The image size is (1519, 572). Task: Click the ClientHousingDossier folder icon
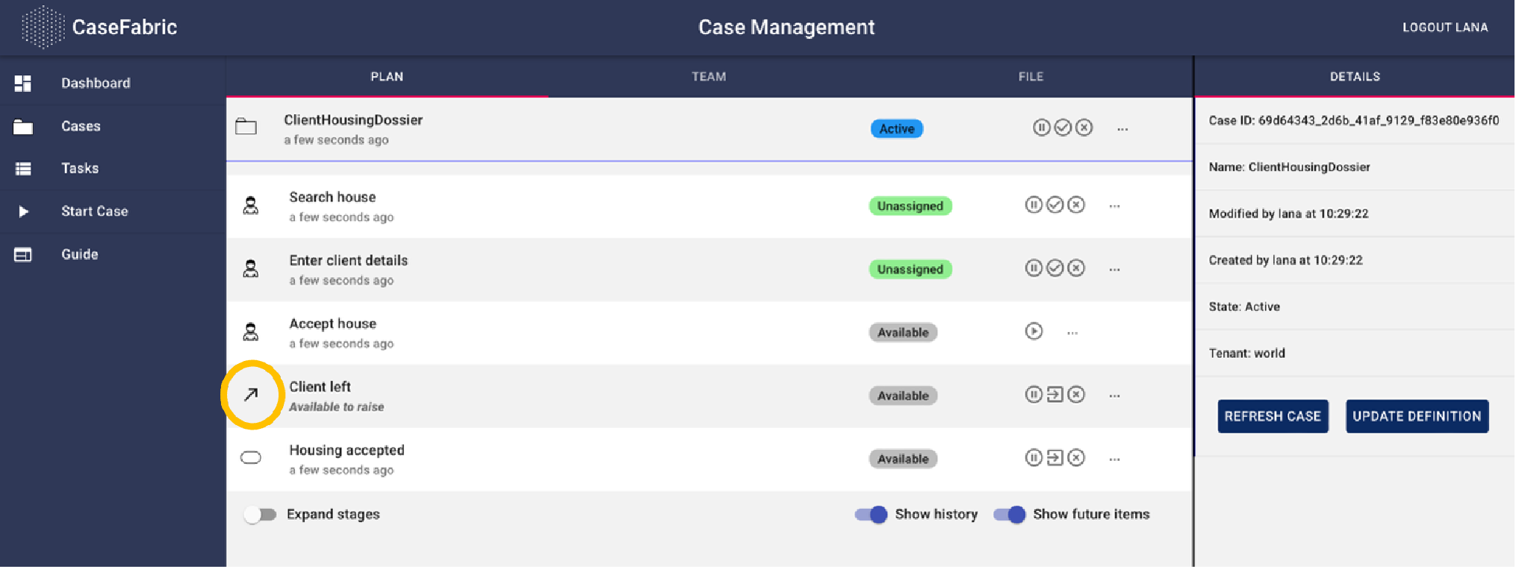click(246, 128)
